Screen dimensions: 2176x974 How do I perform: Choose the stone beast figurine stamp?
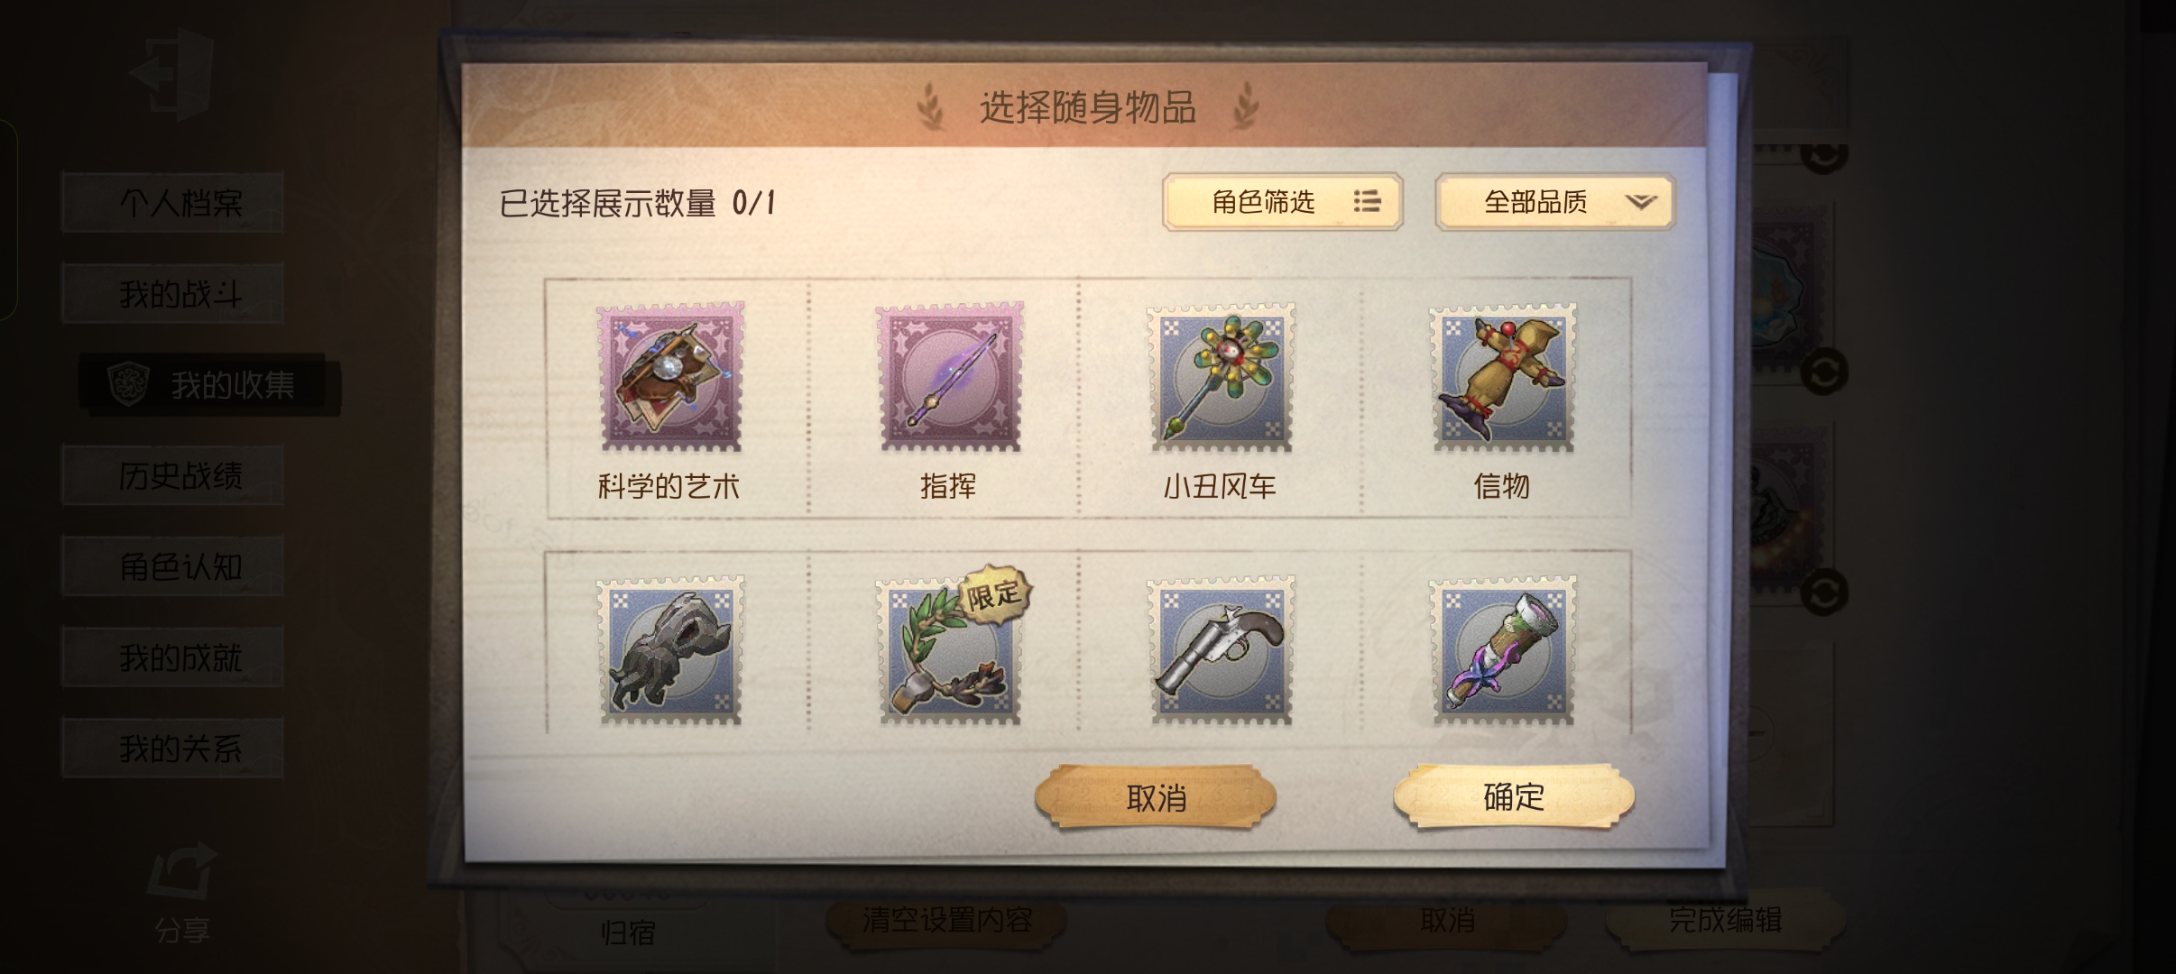(x=670, y=650)
